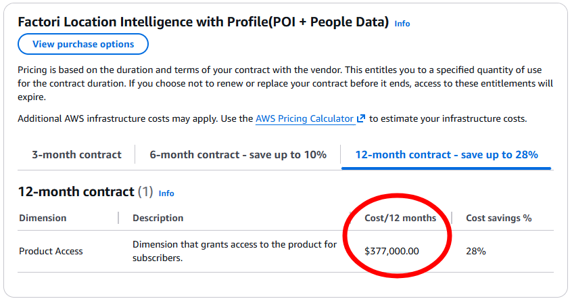
Task: Click the 12-month contract section heading
Action: pos(76,192)
